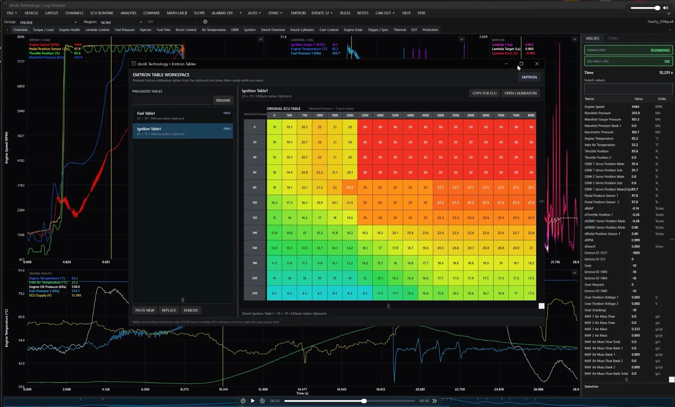Seek on the playback progress slider

click(x=349, y=401)
